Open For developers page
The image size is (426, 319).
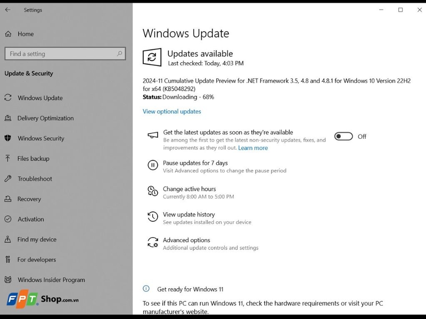[x=37, y=259]
